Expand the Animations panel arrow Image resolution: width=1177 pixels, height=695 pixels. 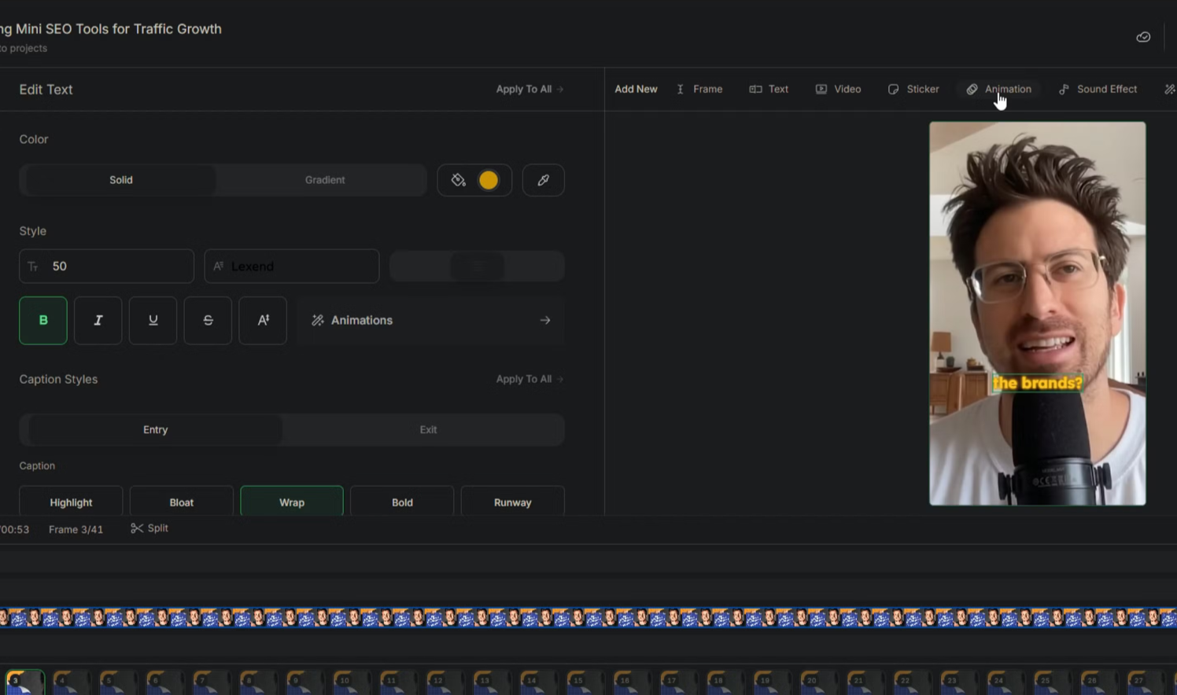pyautogui.click(x=544, y=320)
